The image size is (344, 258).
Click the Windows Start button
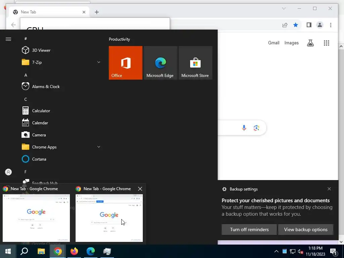(x=8, y=251)
